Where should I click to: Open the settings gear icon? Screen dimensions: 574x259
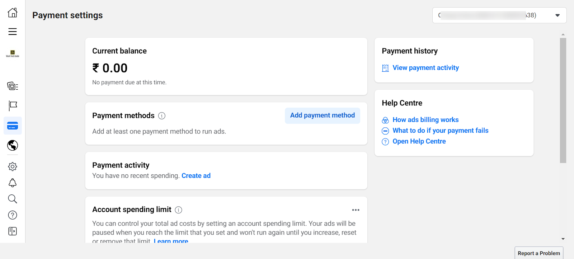[13, 166]
